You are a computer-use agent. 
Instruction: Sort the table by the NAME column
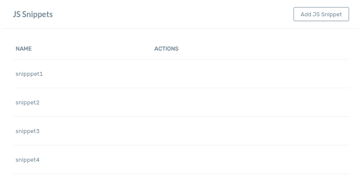23,49
